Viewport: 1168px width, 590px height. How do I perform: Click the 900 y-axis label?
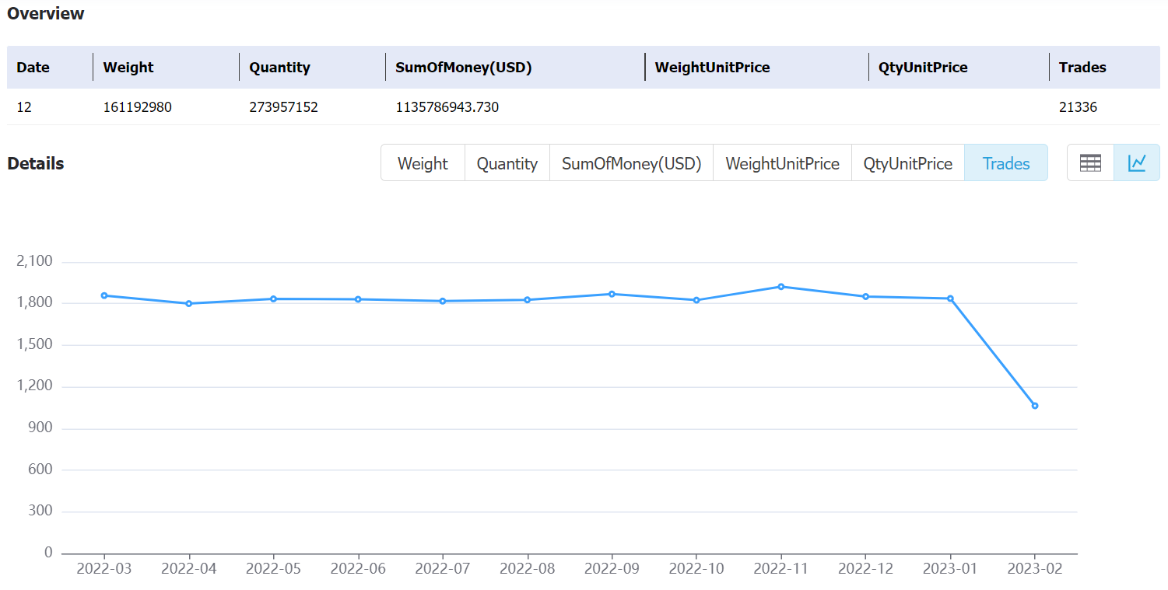pos(40,428)
